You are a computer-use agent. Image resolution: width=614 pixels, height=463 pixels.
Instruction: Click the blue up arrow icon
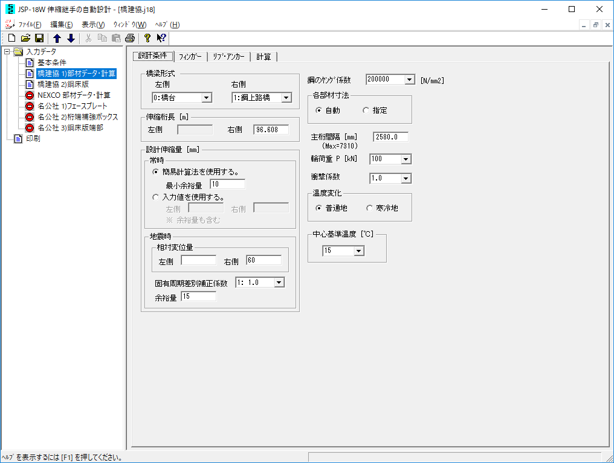point(57,39)
